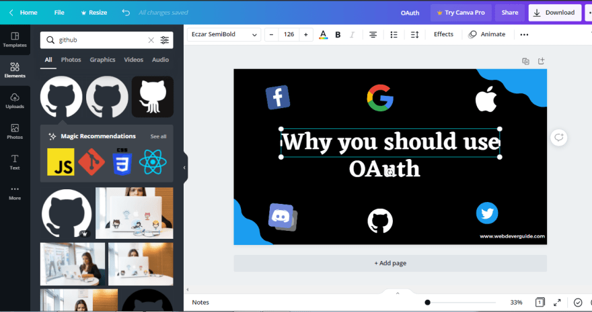Open more toolbar options ellipsis

(x=524, y=35)
